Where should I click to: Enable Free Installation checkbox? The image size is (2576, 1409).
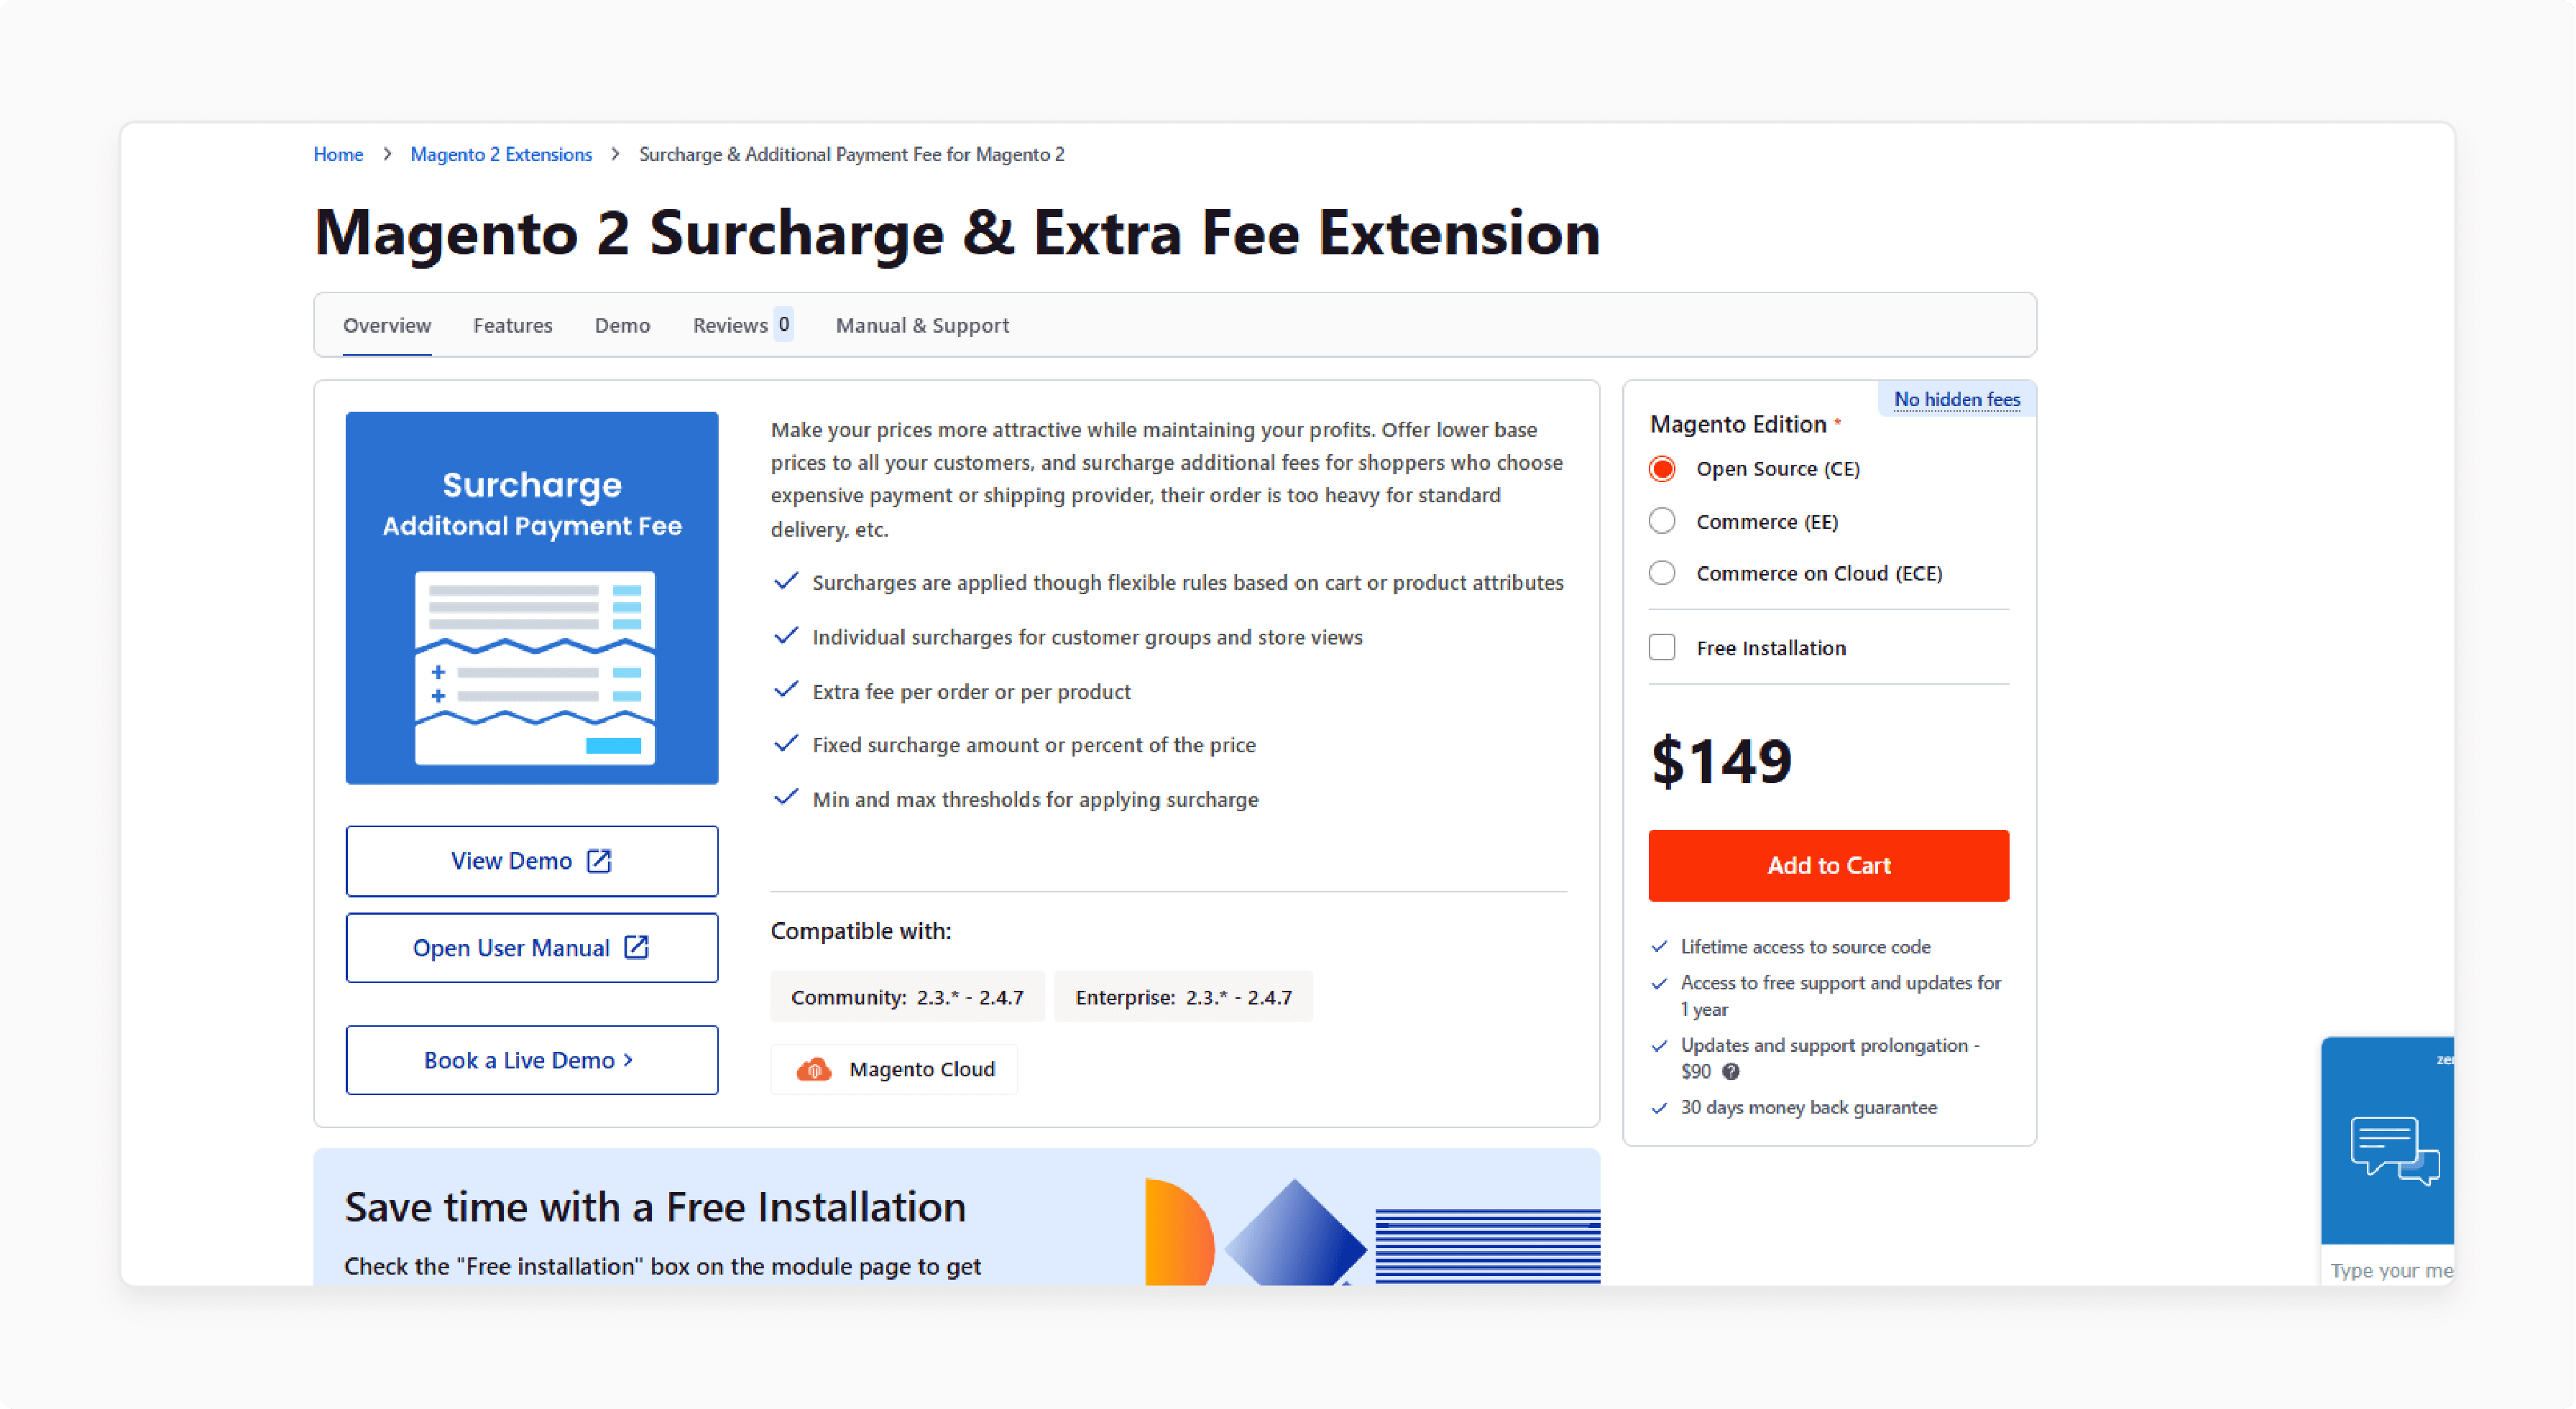[1661, 647]
